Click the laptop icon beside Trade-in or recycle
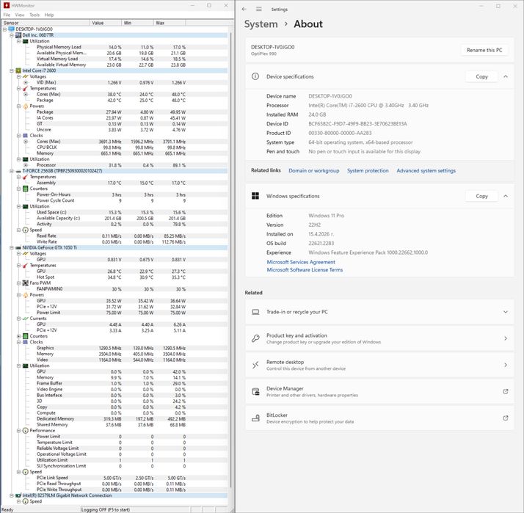The height and width of the screenshot is (513, 524). [255, 312]
